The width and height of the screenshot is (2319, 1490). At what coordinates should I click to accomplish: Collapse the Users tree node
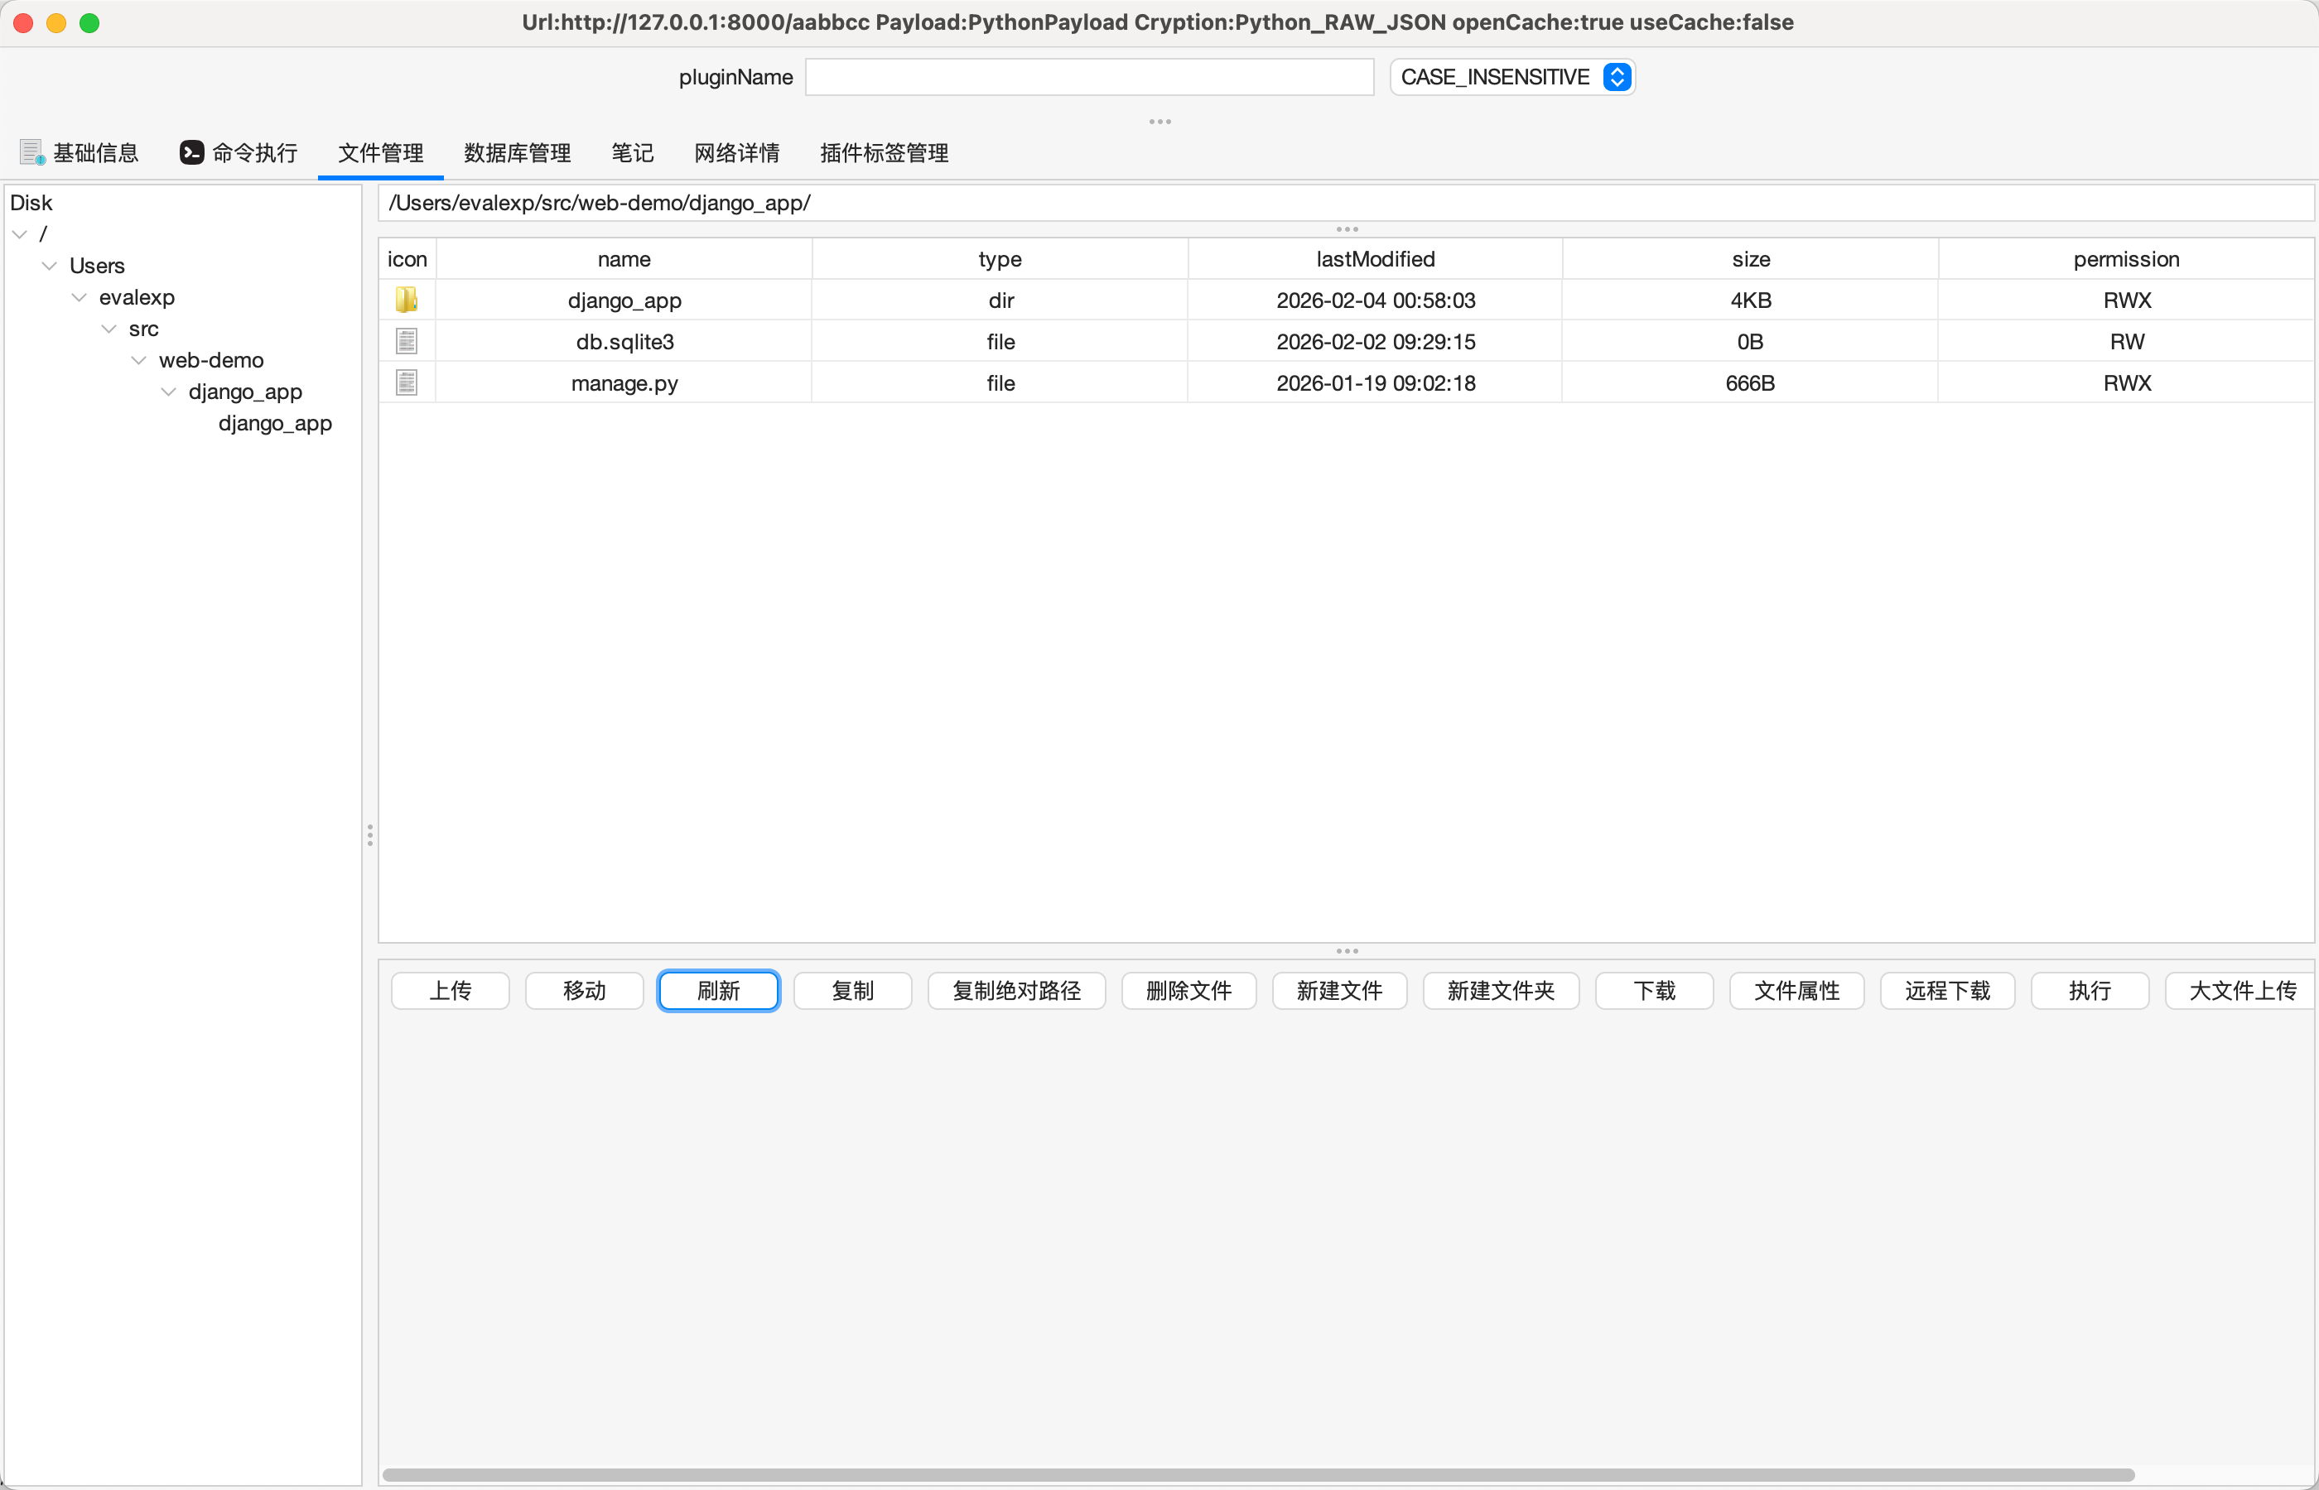tap(50, 265)
